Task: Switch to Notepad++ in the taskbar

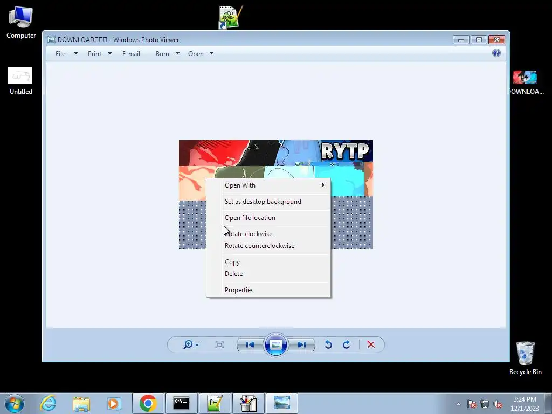Action: (215, 403)
